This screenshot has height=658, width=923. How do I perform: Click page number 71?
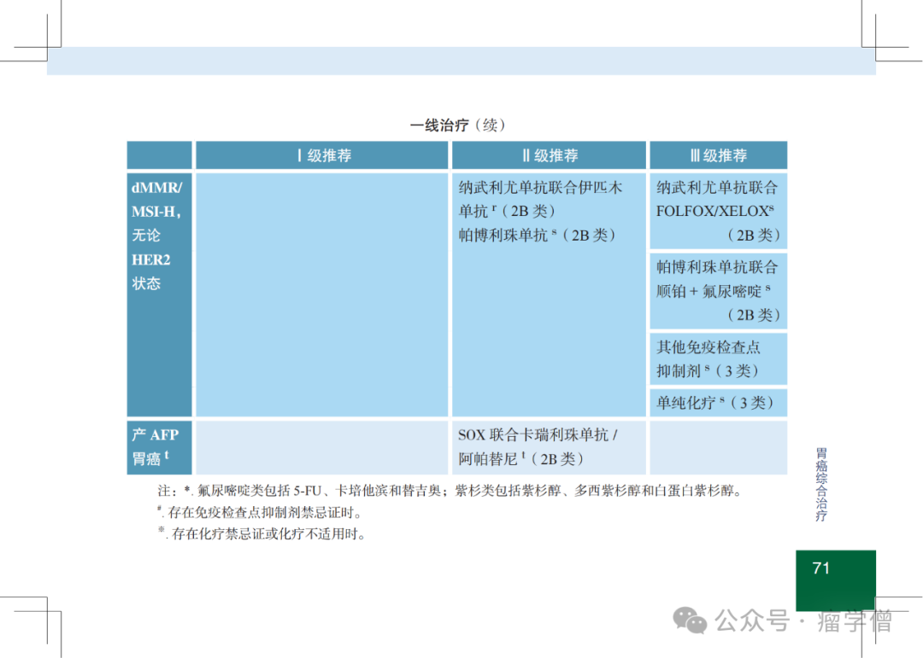point(821,568)
